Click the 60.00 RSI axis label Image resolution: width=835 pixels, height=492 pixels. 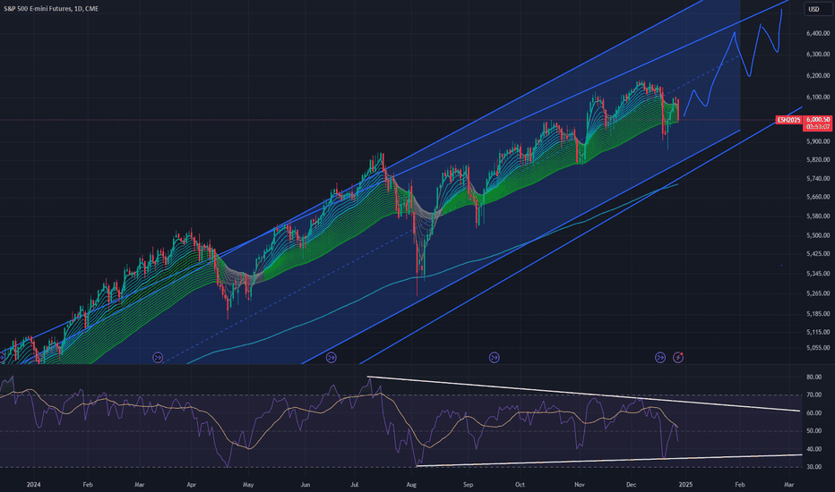(813, 412)
